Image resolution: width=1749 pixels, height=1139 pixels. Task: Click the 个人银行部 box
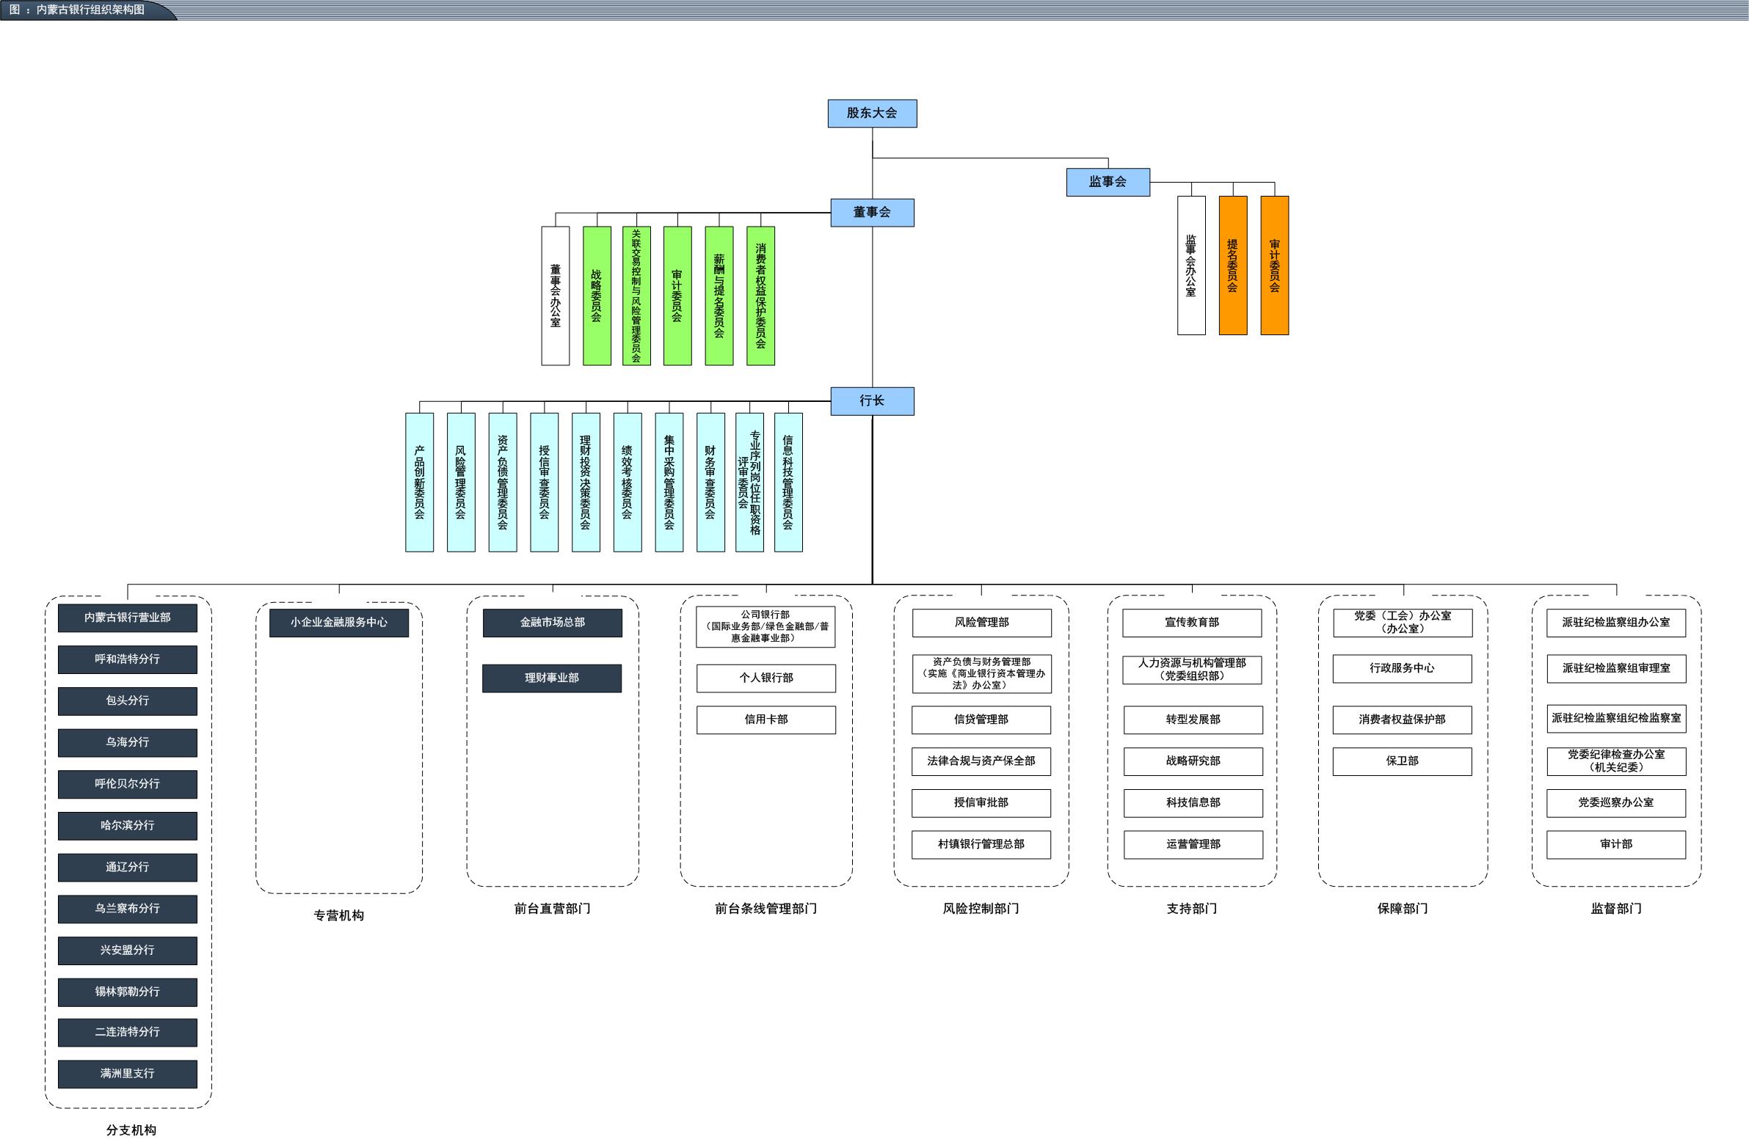pyautogui.click(x=766, y=678)
